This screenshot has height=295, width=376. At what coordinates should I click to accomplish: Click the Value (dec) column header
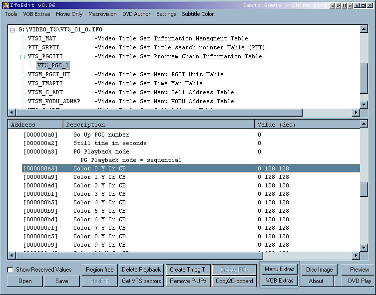pyautogui.click(x=307, y=125)
